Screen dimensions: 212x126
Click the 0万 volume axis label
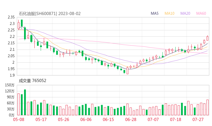point(11,115)
